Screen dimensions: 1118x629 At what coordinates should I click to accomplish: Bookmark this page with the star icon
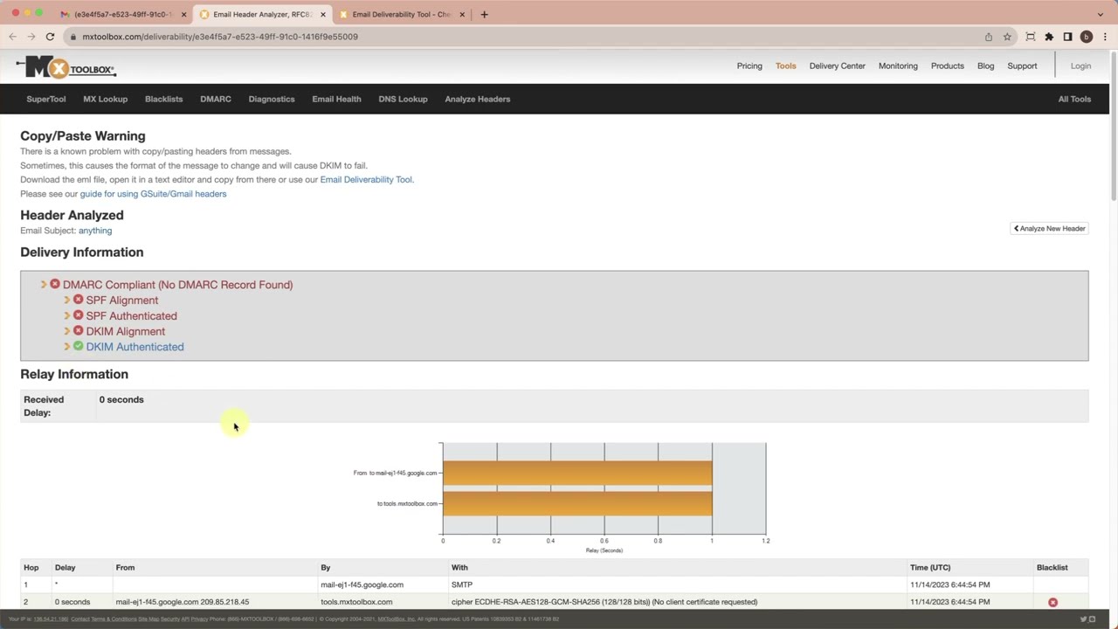coord(1007,37)
